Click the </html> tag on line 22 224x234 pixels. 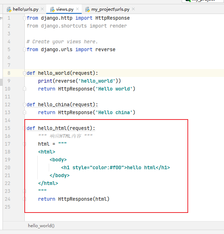(48, 183)
